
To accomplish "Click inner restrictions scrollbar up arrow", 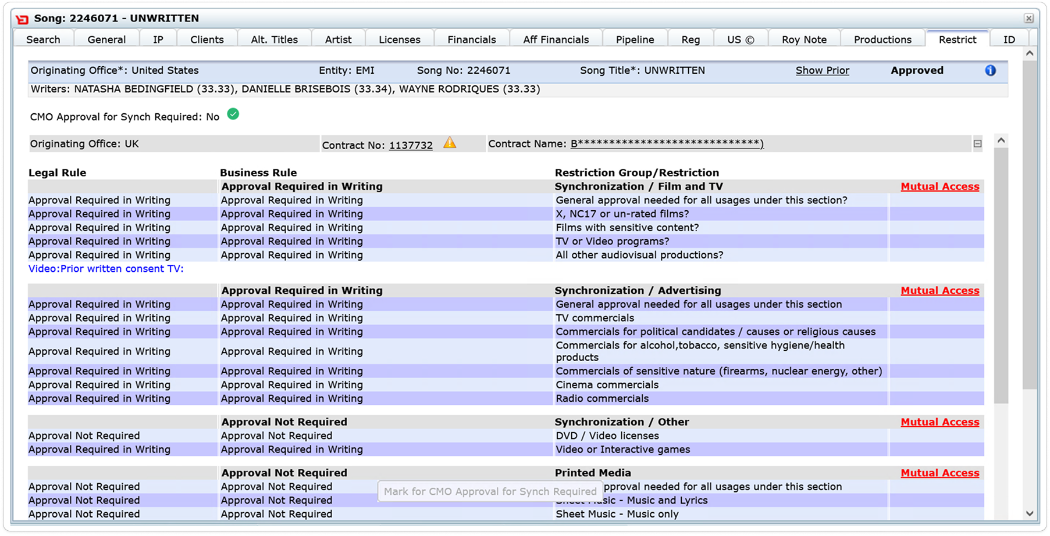I will [1001, 141].
